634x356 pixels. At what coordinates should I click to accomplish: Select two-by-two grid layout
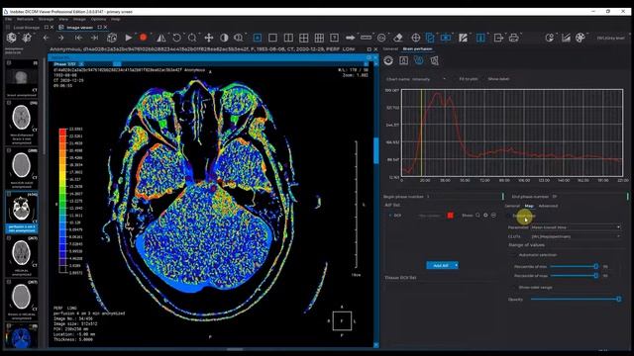click(304, 38)
